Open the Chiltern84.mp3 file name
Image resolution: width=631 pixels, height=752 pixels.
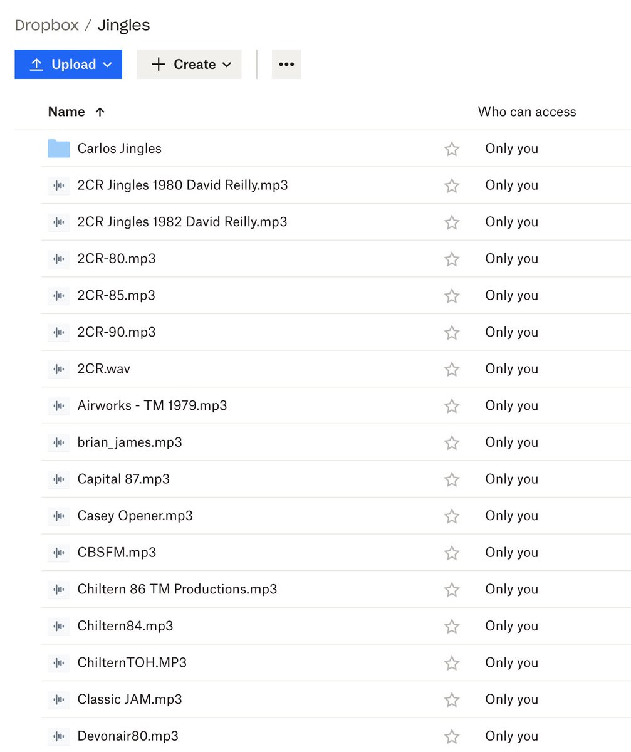tap(125, 626)
